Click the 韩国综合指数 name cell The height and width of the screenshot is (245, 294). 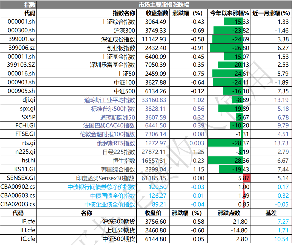click(x=118, y=170)
